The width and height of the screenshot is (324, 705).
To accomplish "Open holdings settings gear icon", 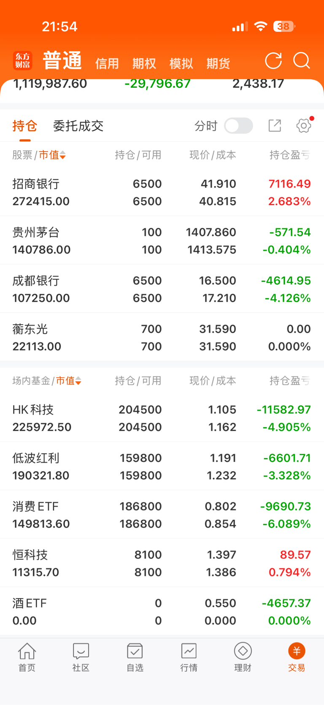I will point(304,126).
